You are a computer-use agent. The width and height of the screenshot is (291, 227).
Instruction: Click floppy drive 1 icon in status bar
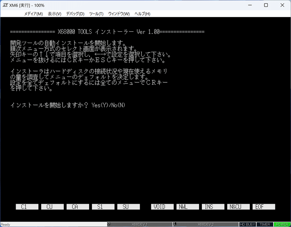pyautogui.click(x=175, y=224)
